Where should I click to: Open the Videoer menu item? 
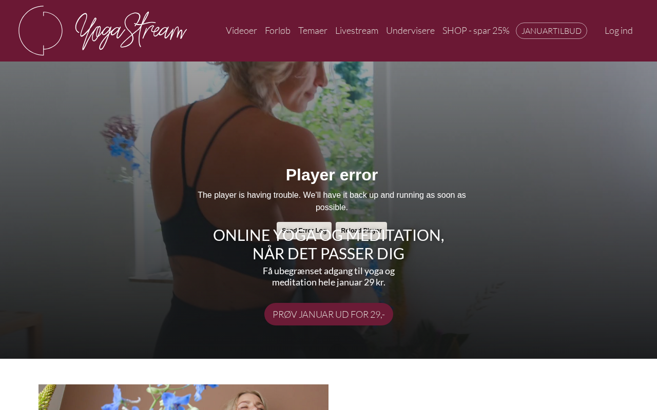[241, 31]
